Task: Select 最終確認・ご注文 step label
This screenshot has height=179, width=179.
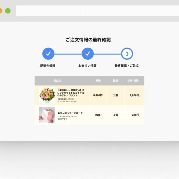Action: (127, 66)
